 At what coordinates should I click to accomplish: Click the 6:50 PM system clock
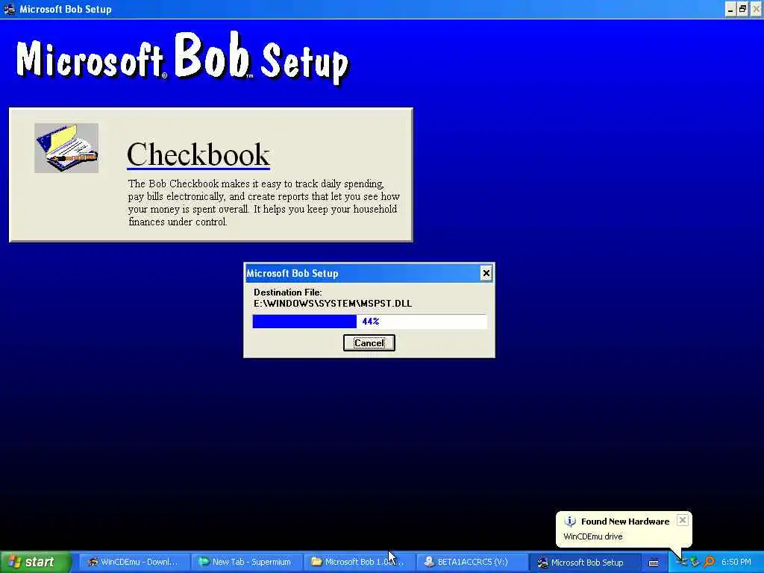pyautogui.click(x=736, y=562)
